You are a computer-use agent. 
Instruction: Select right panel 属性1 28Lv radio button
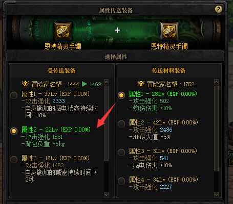[121, 95]
